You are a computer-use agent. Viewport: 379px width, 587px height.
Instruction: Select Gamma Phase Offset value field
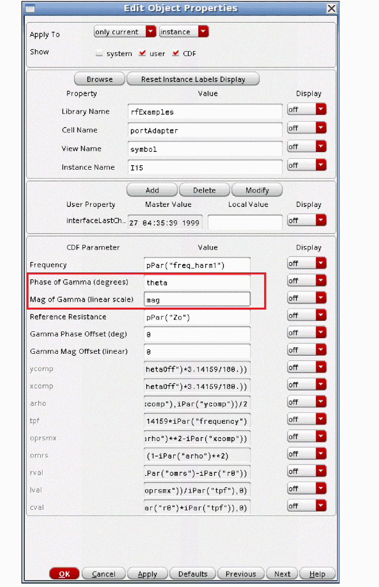point(197,334)
